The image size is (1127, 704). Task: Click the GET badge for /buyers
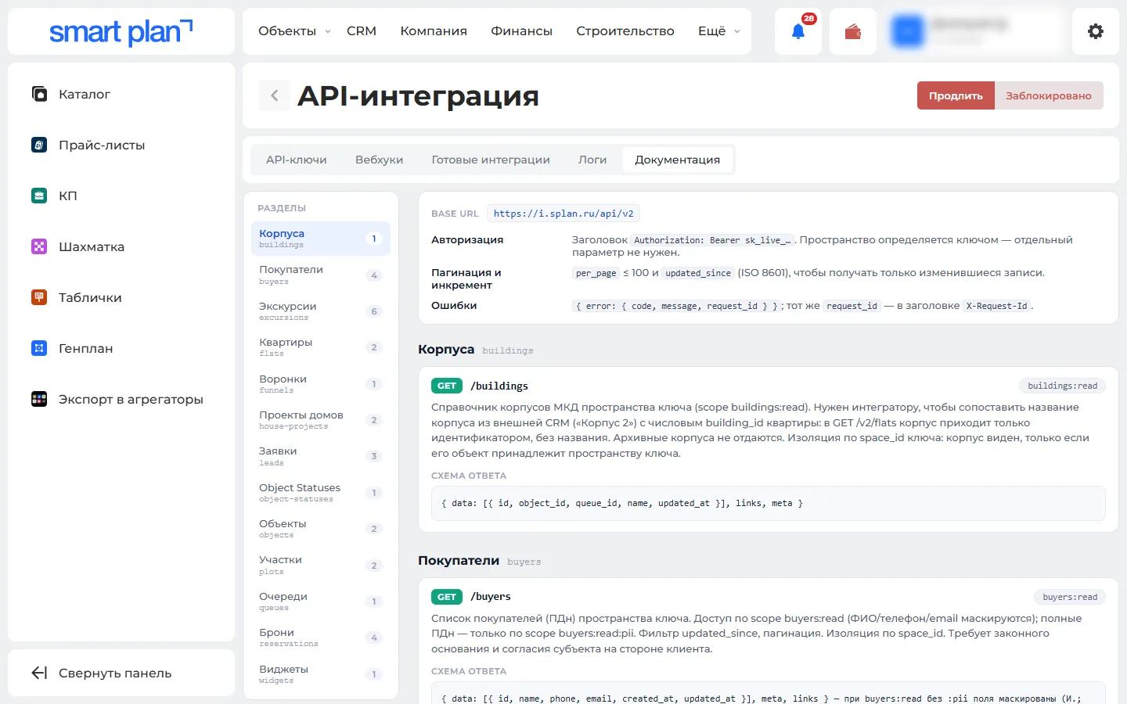(447, 597)
